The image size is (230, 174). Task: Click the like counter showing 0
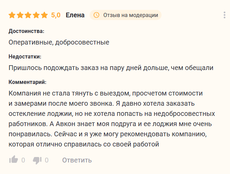(x=23, y=160)
